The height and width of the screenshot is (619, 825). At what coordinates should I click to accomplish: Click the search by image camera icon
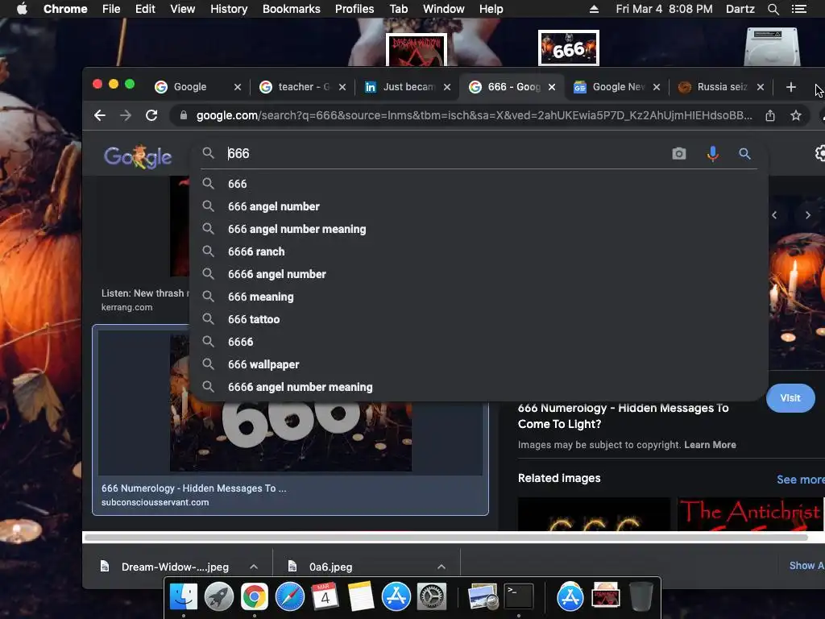click(678, 153)
